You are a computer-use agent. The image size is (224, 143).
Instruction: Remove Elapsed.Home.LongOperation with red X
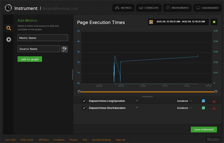tap(214, 101)
